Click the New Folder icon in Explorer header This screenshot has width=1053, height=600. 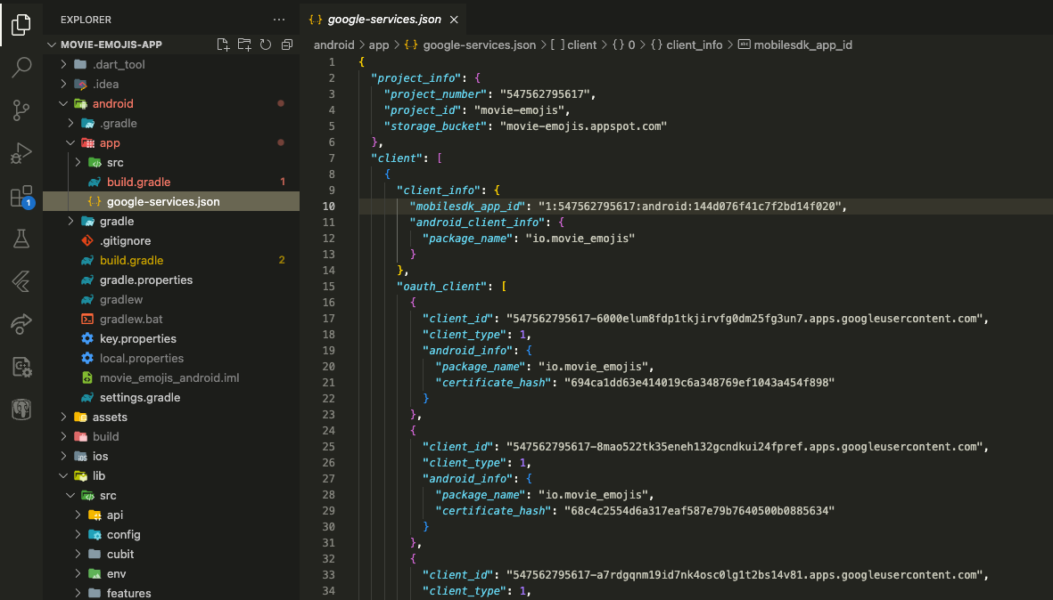[244, 45]
